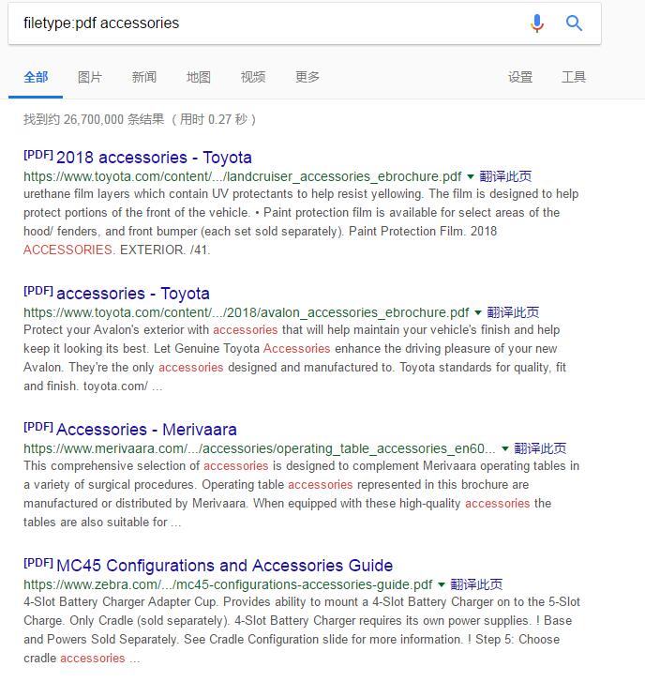Switch to the 图片 tab
Image resolution: width=645 pixels, height=682 pixels.
click(x=90, y=78)
